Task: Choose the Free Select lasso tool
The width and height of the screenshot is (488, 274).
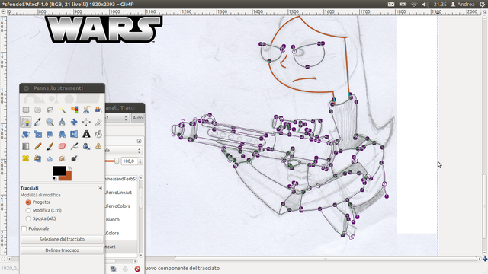Action: [50, 110]
